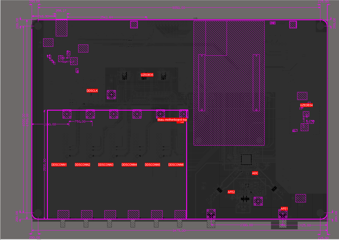Select the 3500.00 vertical dimension text
Image resolution: width=339 pixels, height=240 pixels.
click(45, 165)
